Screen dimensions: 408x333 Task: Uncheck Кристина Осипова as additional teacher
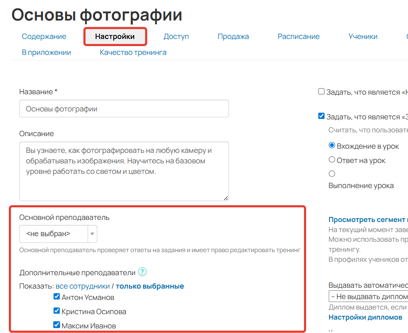56,310
